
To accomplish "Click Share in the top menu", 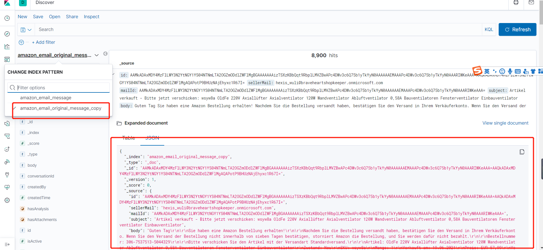I will (x=72, y=17).
